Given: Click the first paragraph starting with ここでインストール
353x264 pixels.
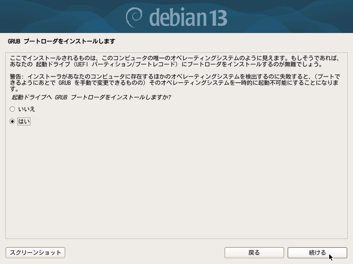Looking at the screenshot, I should coord(174,61).
